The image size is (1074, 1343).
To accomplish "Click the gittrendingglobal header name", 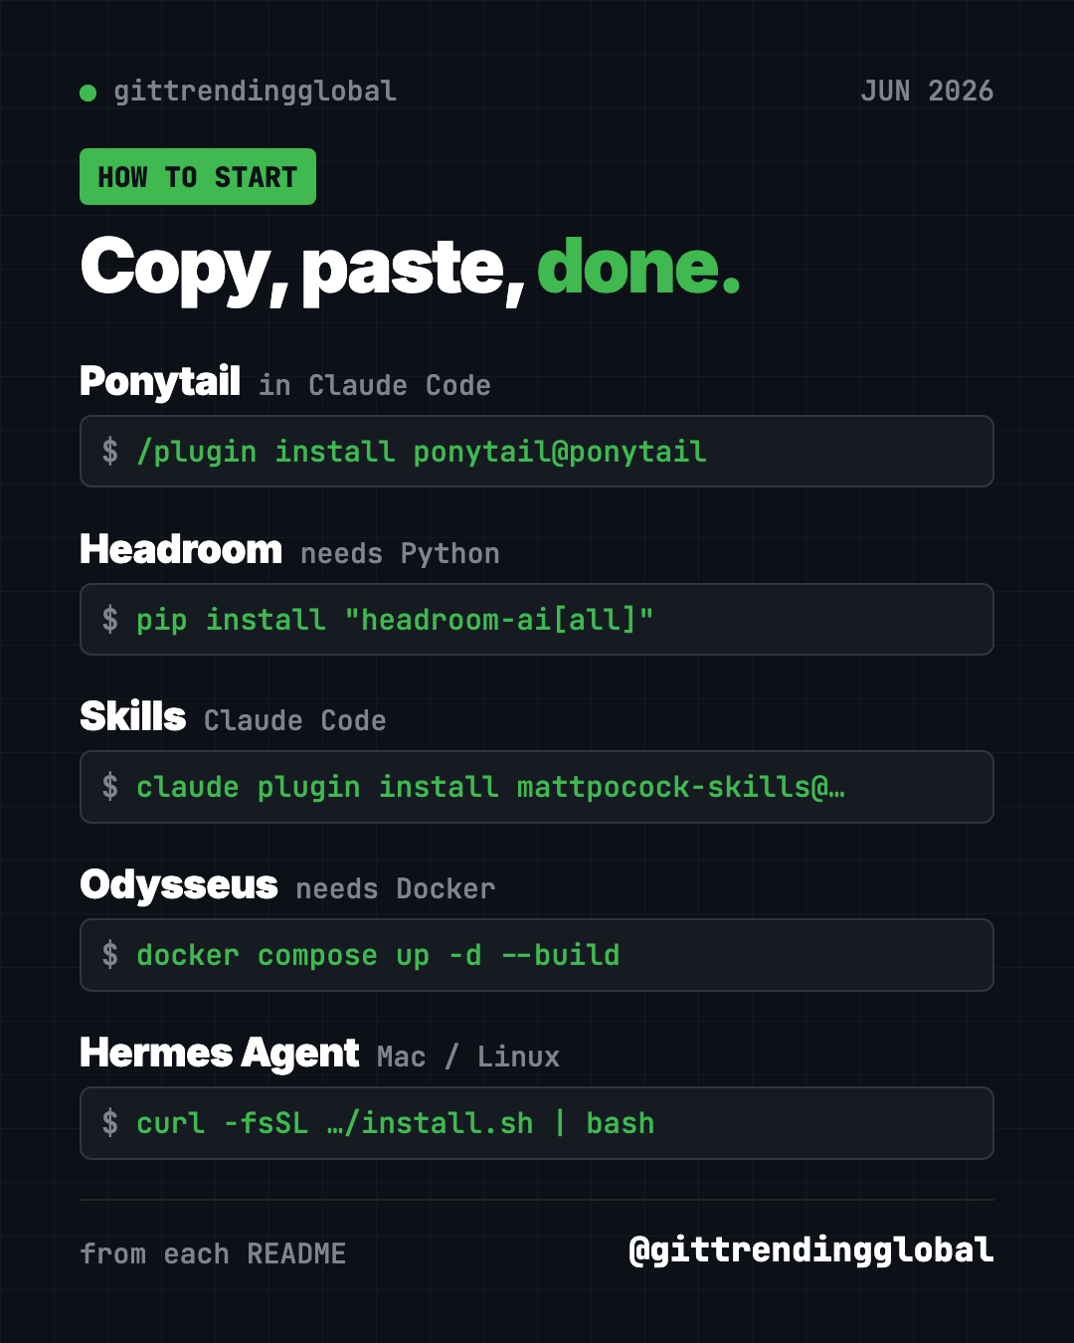I will [x=255, y=92].
